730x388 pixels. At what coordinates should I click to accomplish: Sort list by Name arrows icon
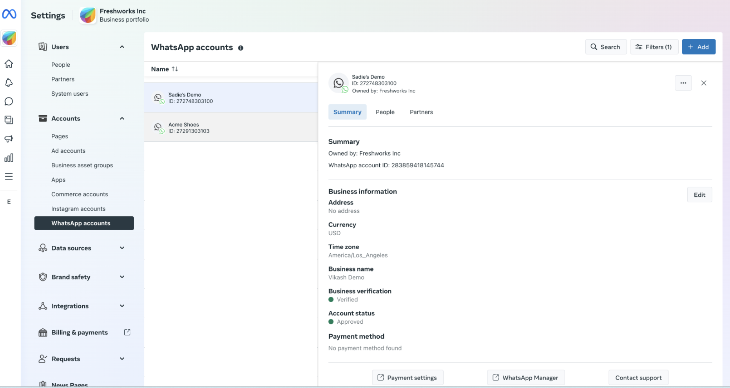click(x=175, y=69)
